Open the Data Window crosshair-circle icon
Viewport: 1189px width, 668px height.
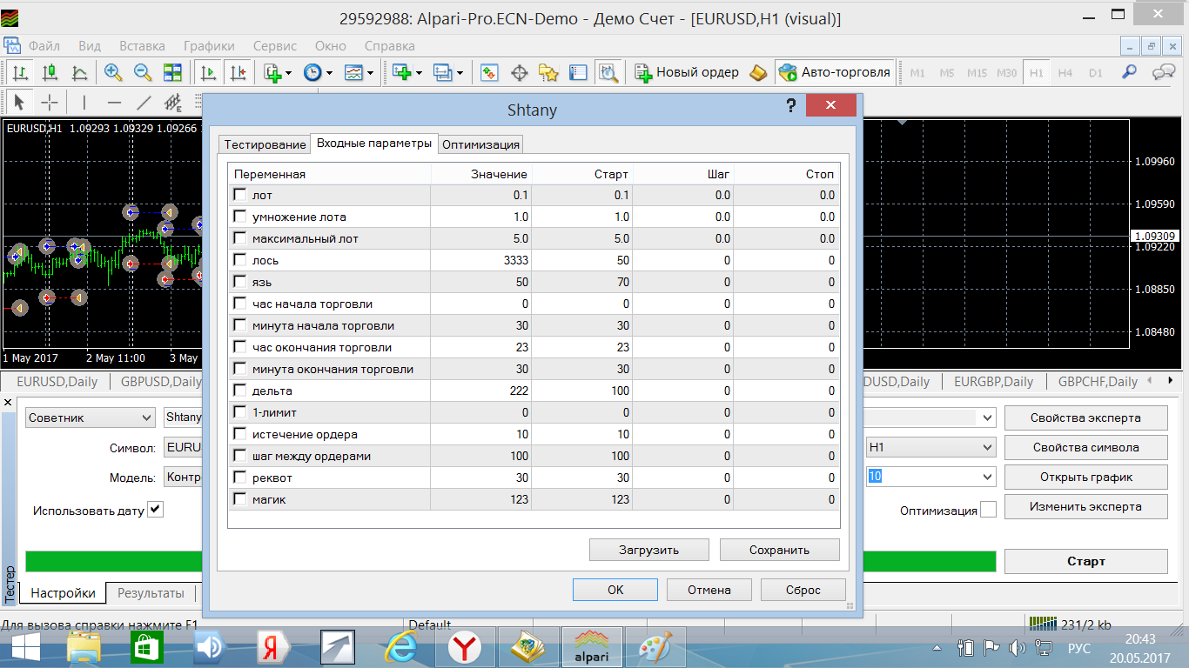click(519, 73)
